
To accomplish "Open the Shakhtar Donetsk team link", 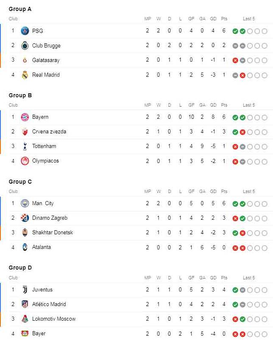I will [52, 232].
